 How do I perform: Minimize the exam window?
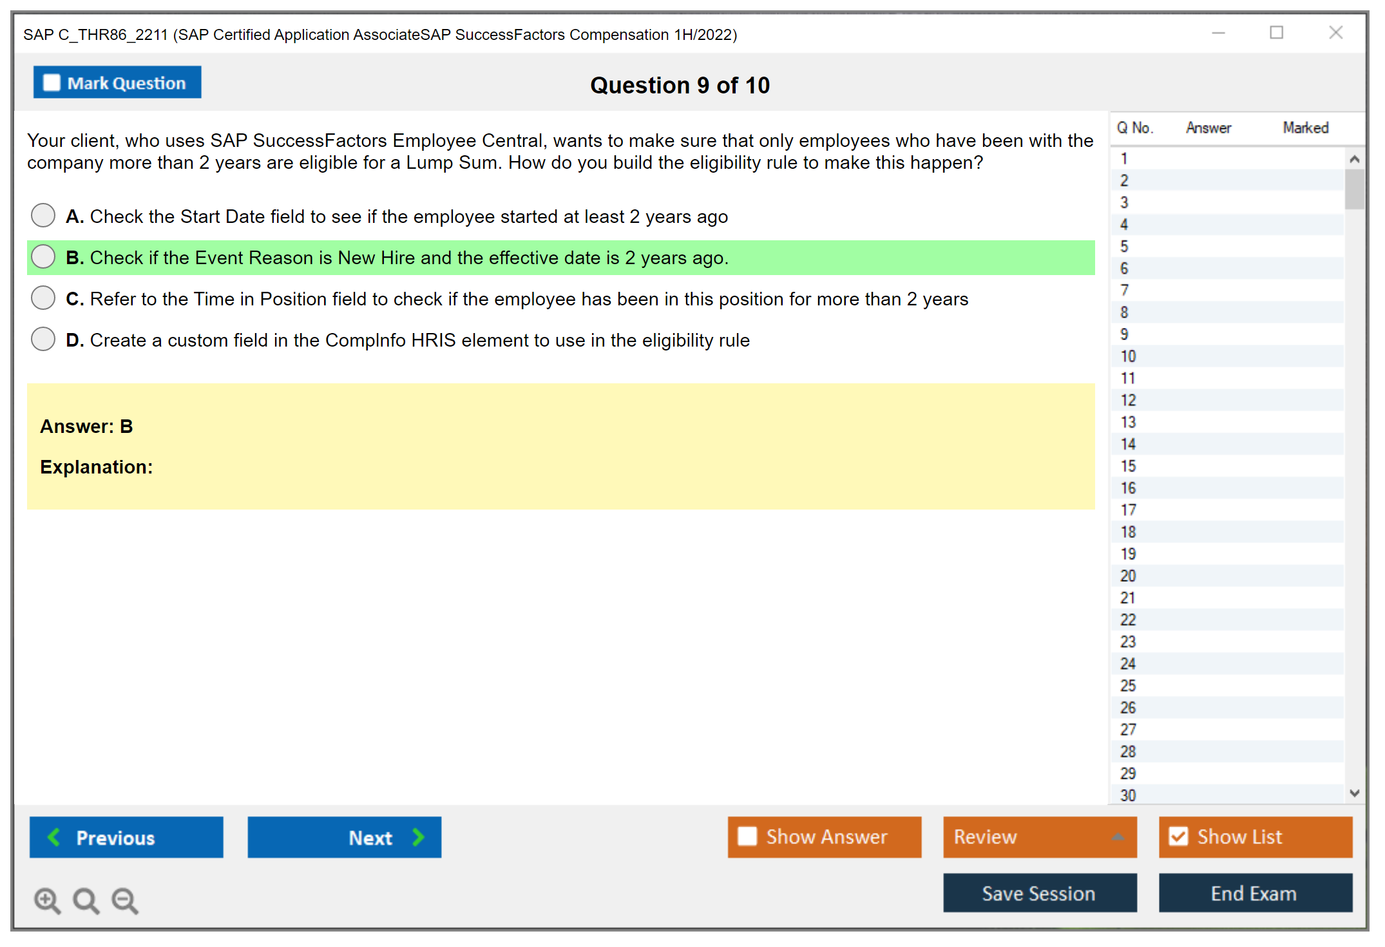point(1218,33)
